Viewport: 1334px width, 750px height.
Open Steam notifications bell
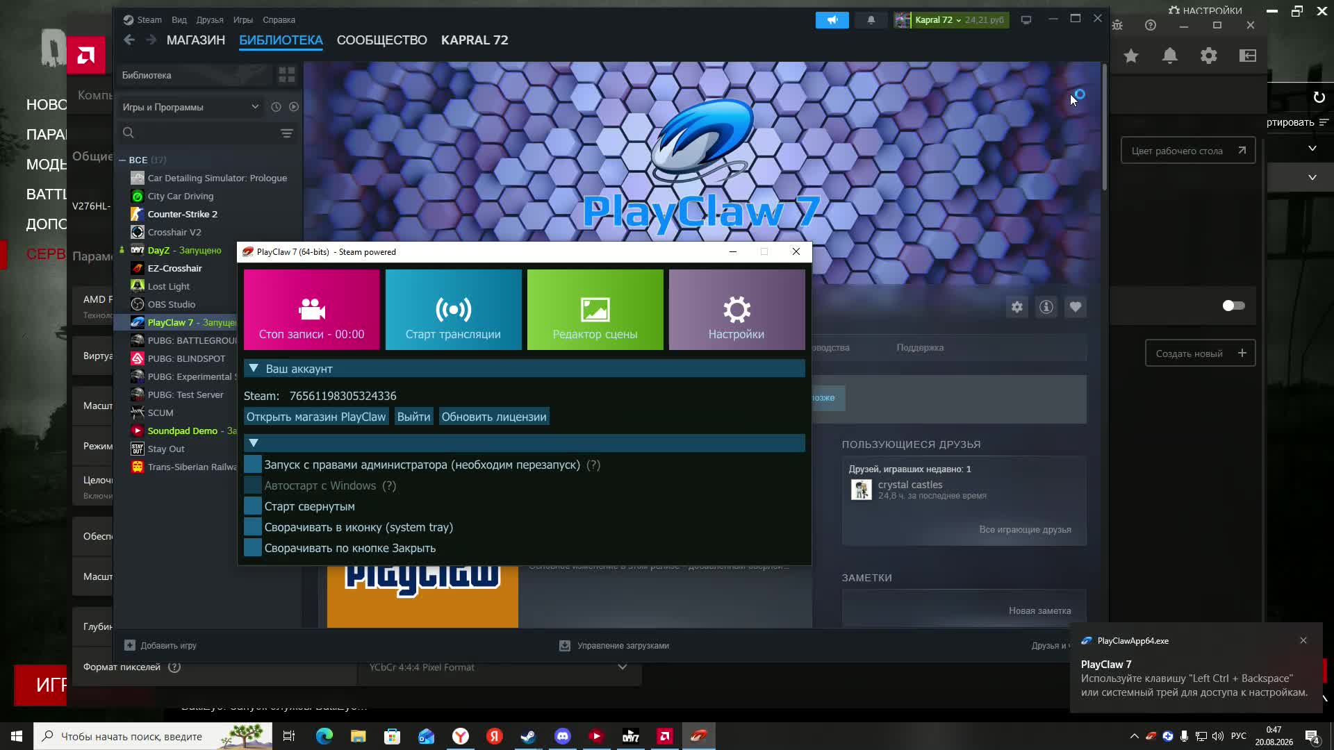click(x=871, y=20)
